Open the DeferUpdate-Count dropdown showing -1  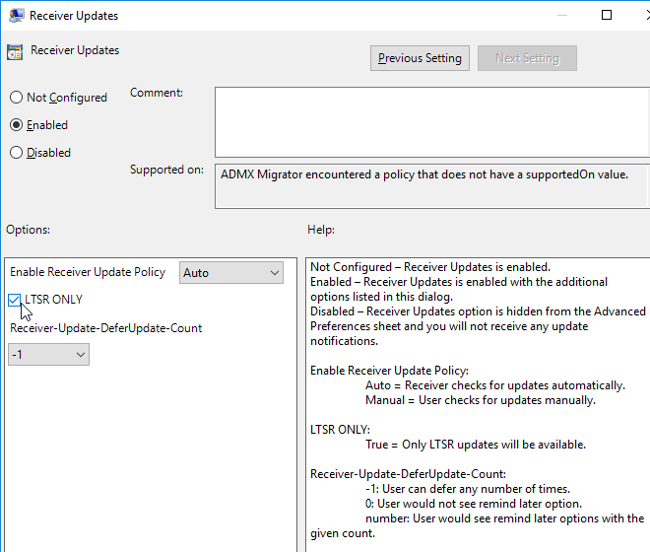(x=48, y=355)
